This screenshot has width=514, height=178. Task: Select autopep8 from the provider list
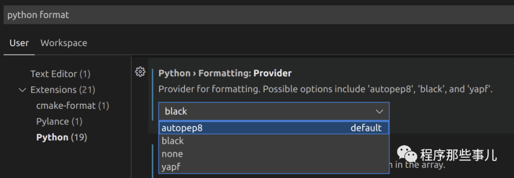[274, 128]
